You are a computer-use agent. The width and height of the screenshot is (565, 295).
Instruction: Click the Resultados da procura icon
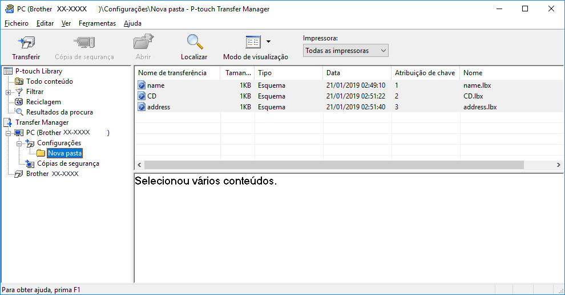click(x=19, y=112)
